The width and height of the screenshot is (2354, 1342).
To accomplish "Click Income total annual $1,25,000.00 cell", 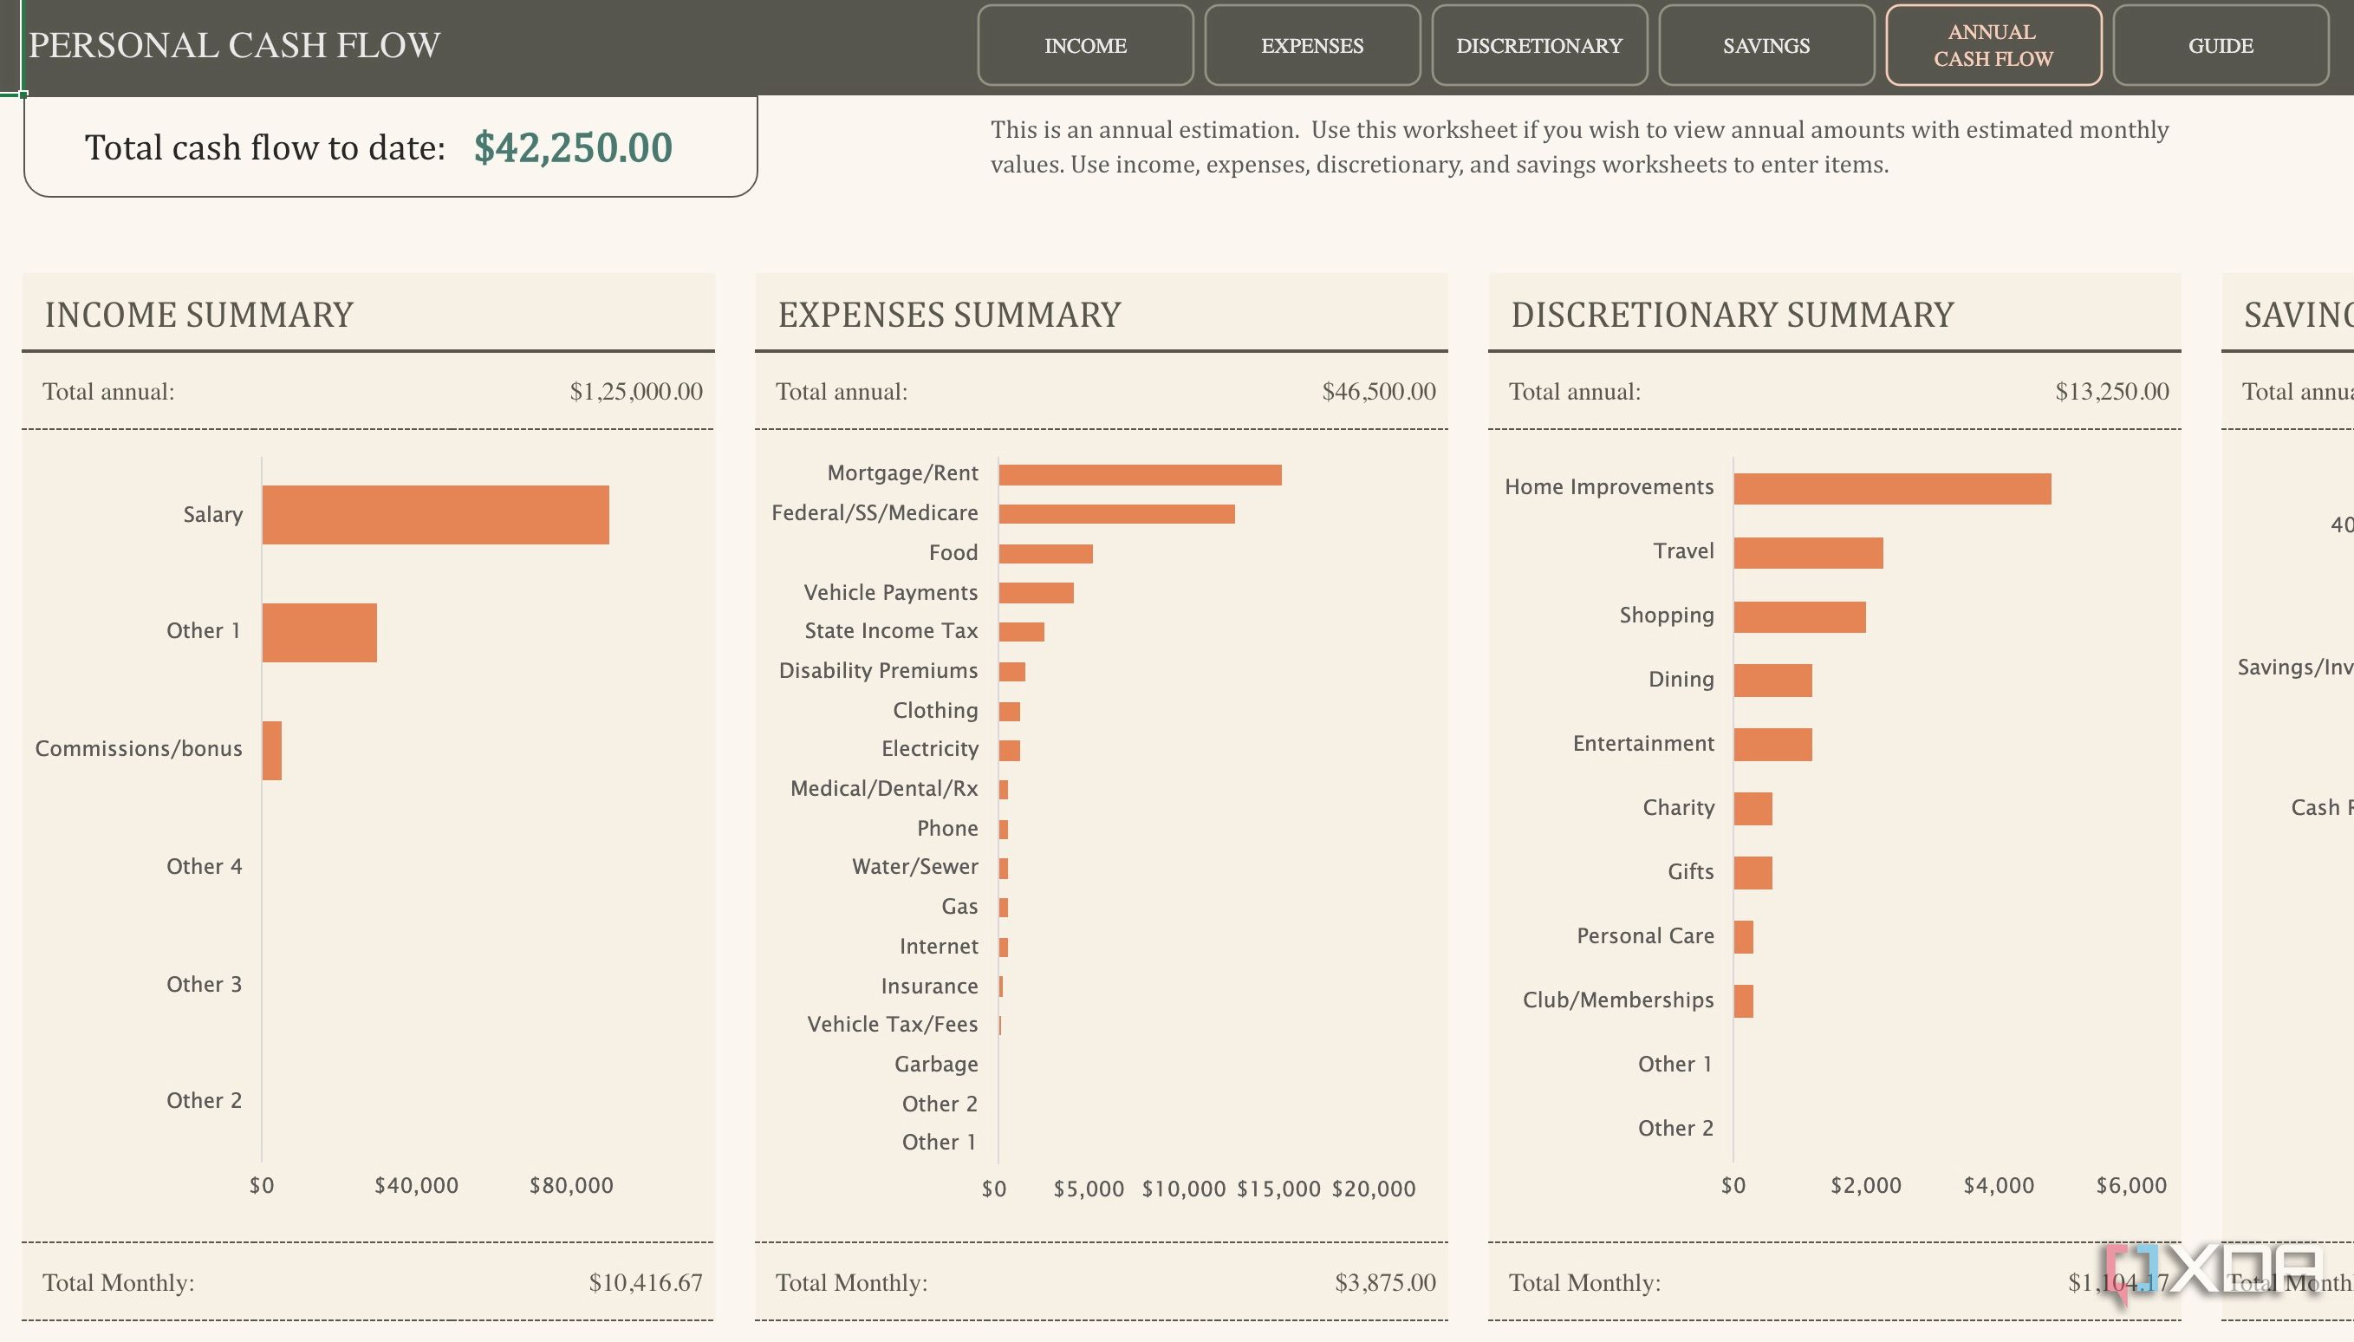I will point(635,392).
